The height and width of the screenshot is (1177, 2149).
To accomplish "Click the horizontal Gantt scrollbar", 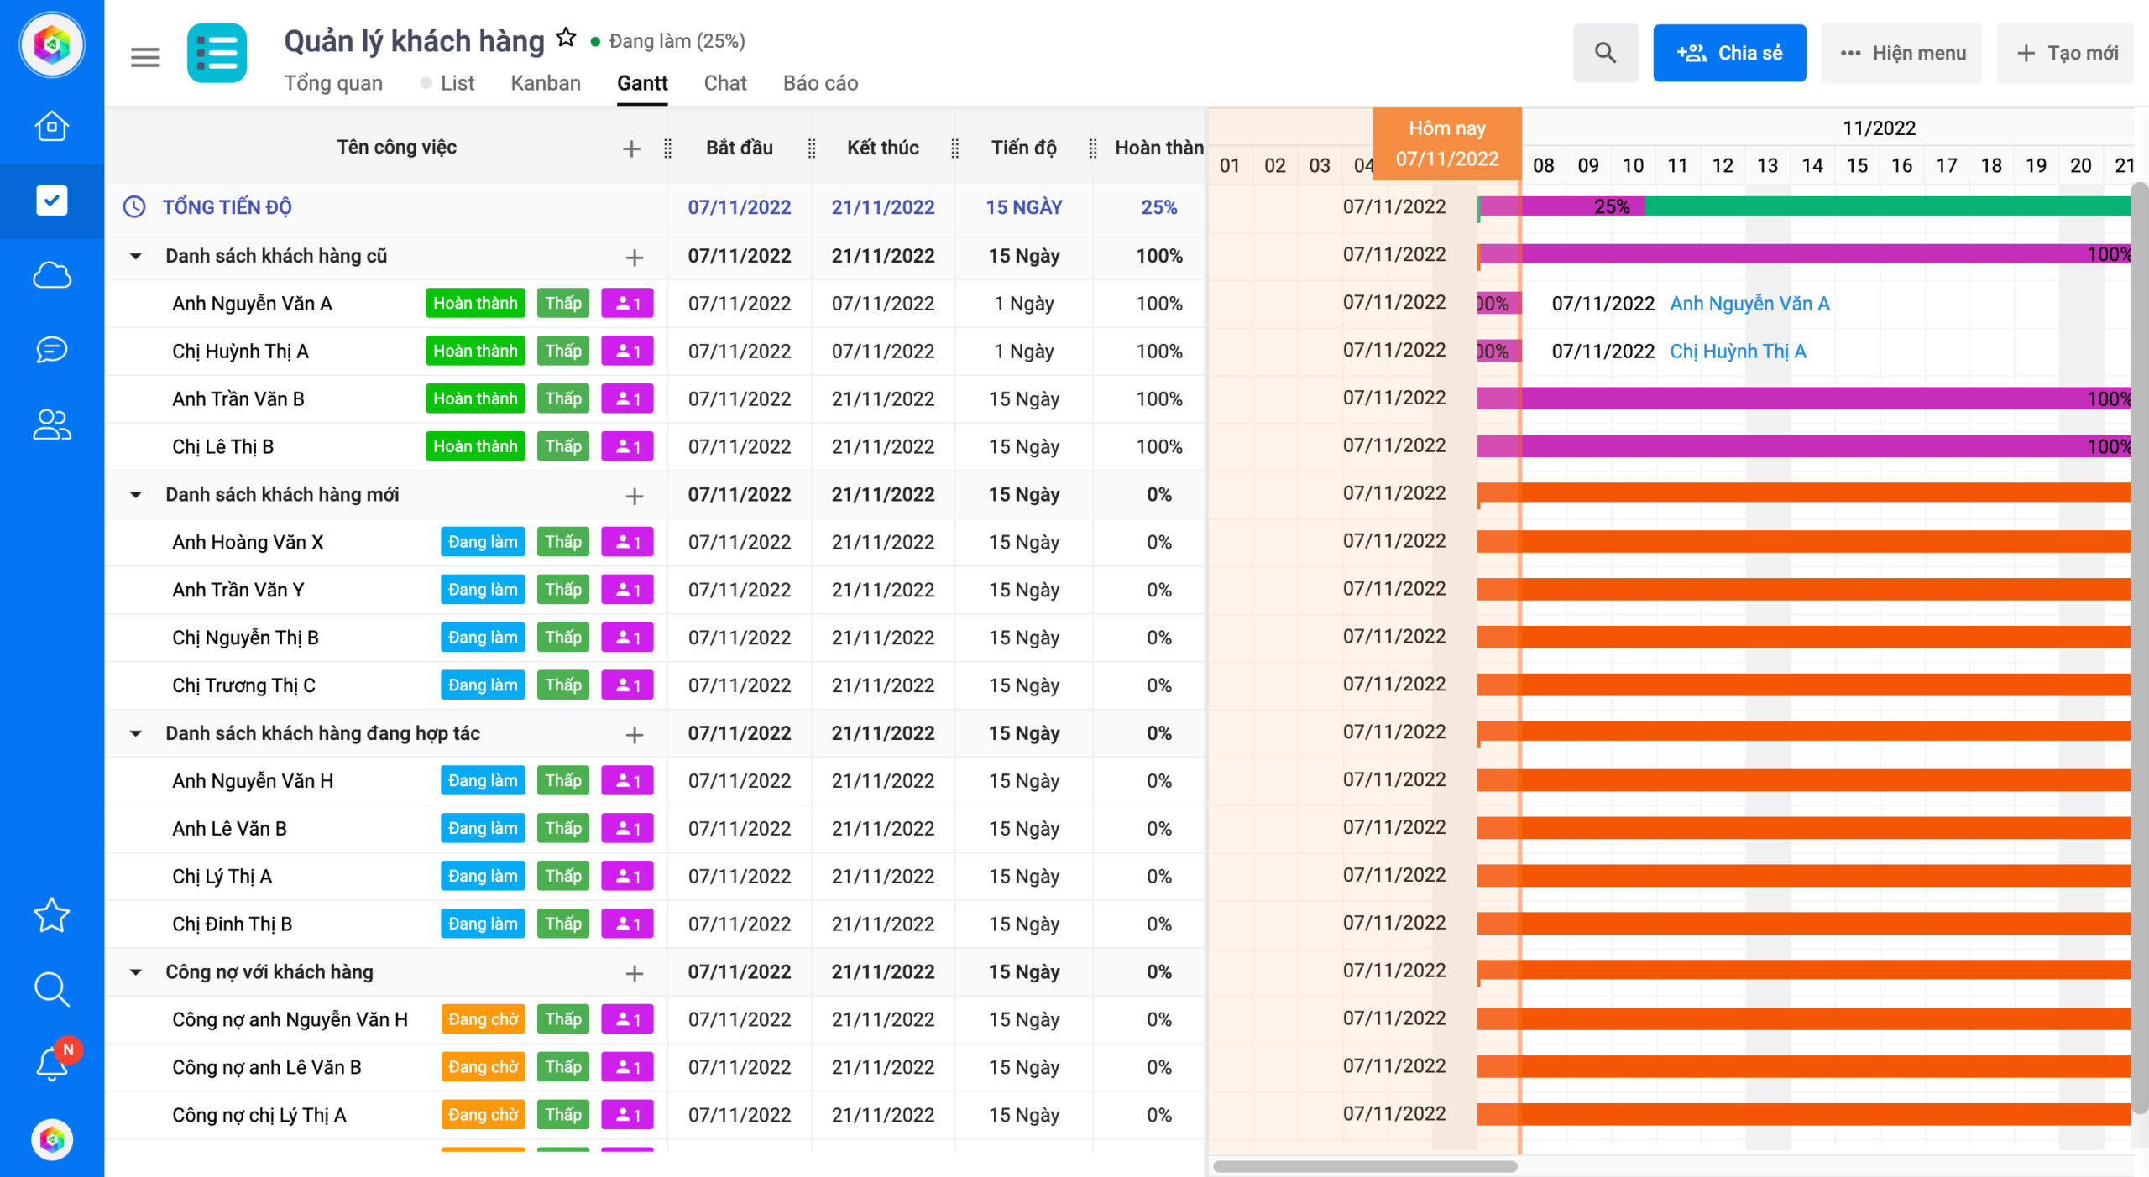I will (x=1365, y=1166).
